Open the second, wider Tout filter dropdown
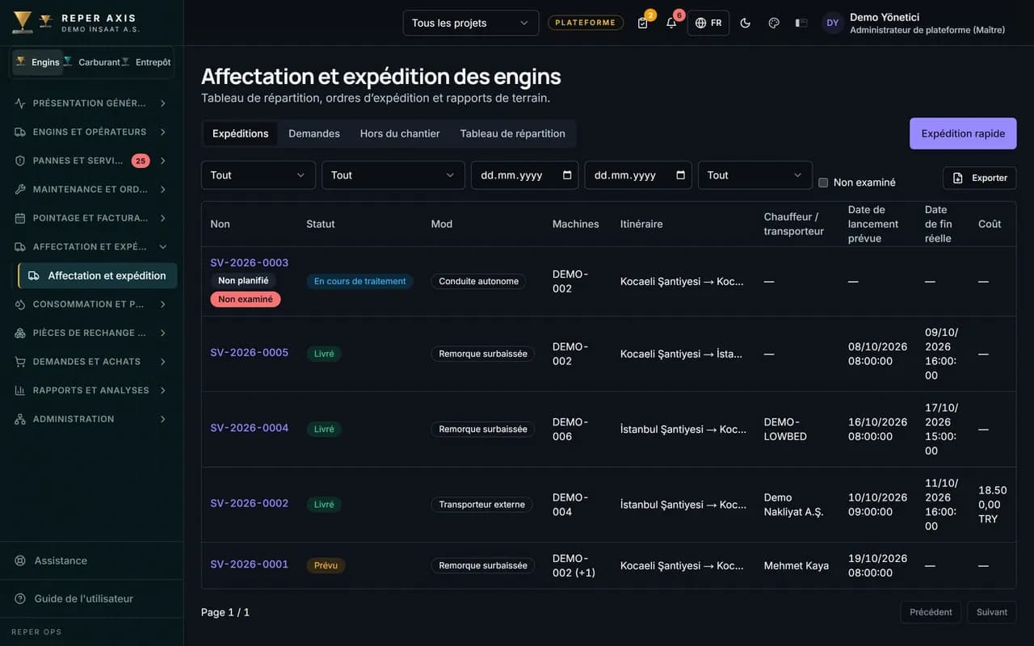The width and height of the screenshot is (1034, 646). [393, 175]
